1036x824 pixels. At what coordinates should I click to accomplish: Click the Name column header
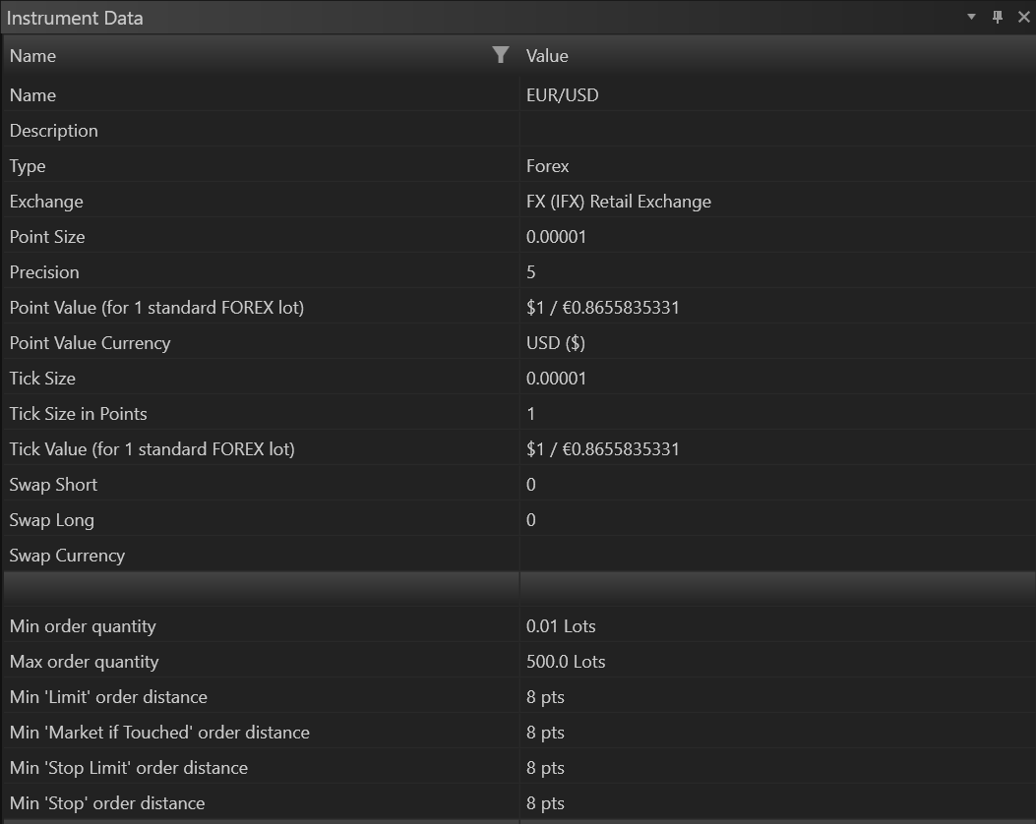point(246,56)
